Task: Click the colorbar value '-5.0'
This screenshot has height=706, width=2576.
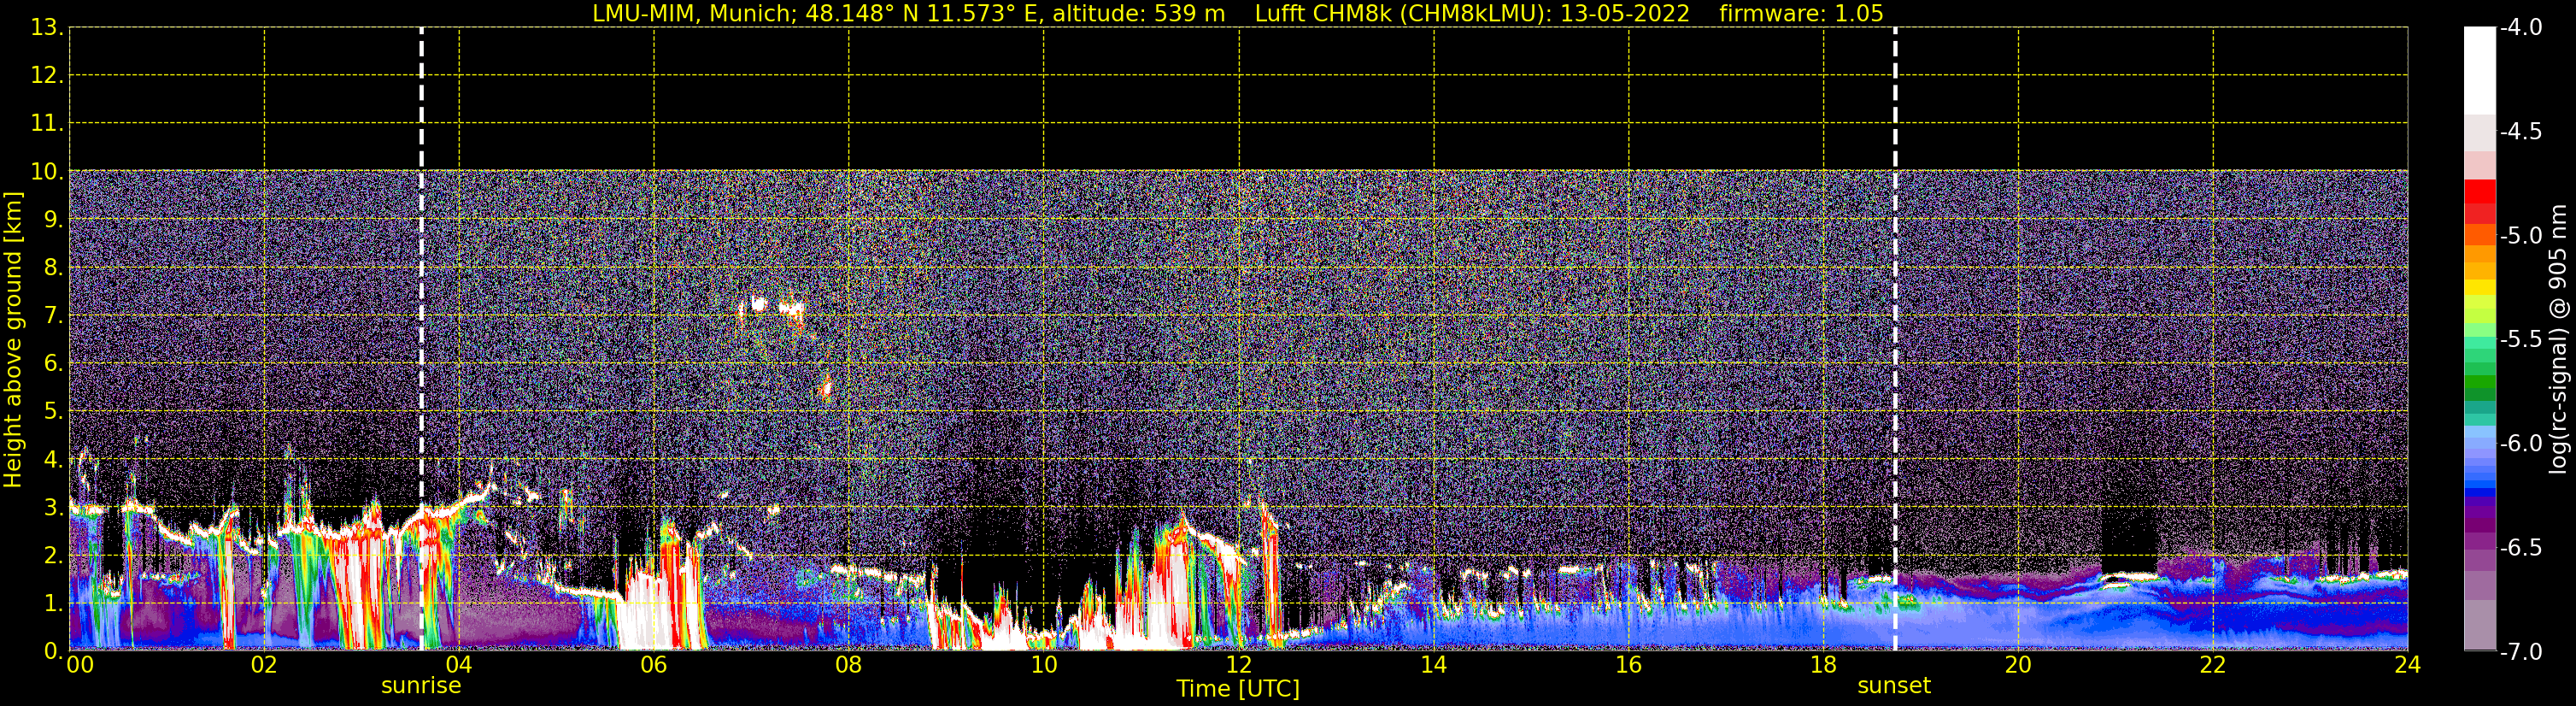Action: pyautogui.click(x=2521, y=236)
